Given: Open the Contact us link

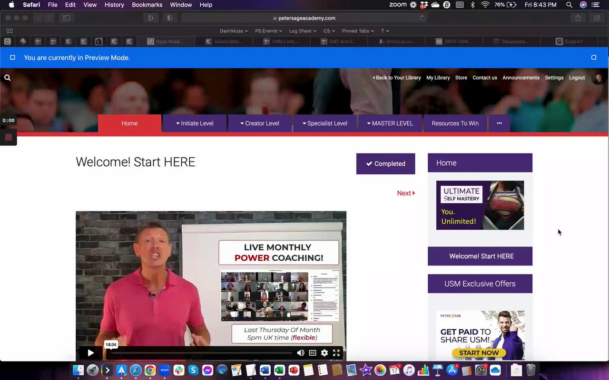Looking at the screenshot, I should 485,78.
